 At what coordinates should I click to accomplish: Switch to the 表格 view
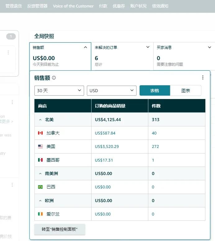click(155, 91)
